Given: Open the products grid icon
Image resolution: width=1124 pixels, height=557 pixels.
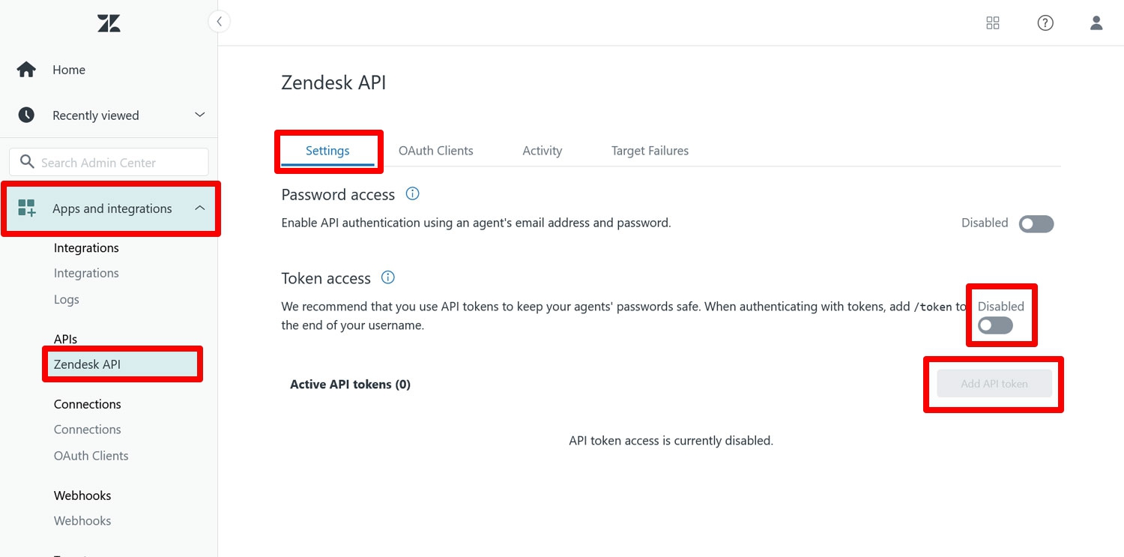Looking at the screenshot, I should (x=993, y=23).
